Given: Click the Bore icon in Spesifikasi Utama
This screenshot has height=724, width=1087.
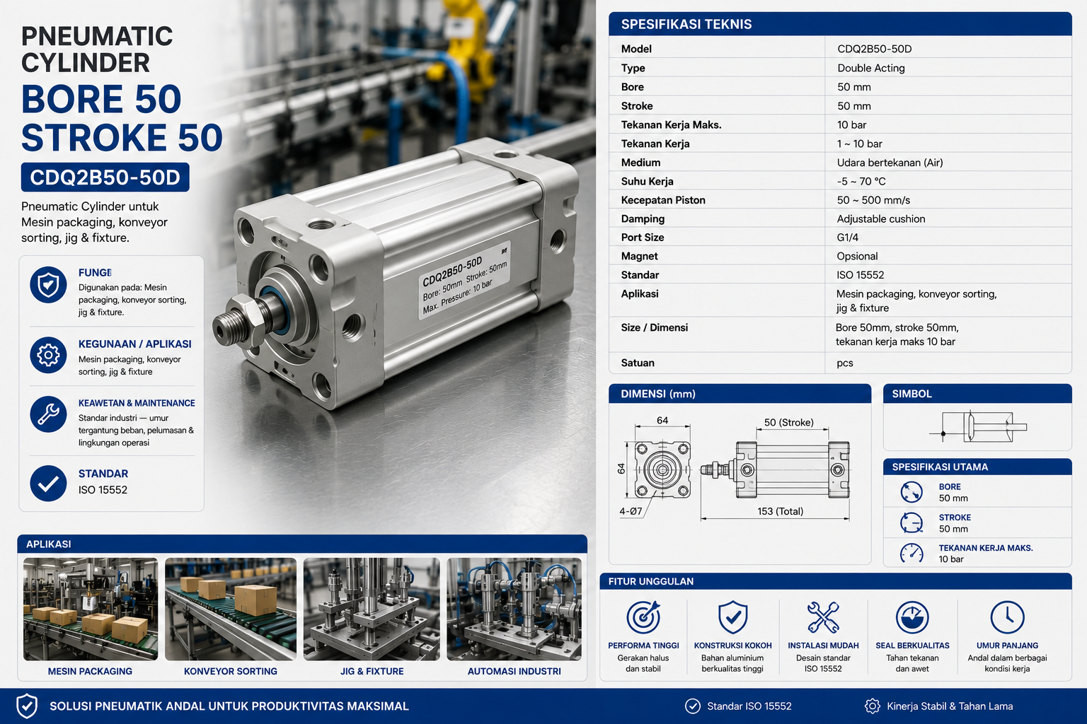Looking at the screenshot, I should pyautogui.click(x=911, y=492).
